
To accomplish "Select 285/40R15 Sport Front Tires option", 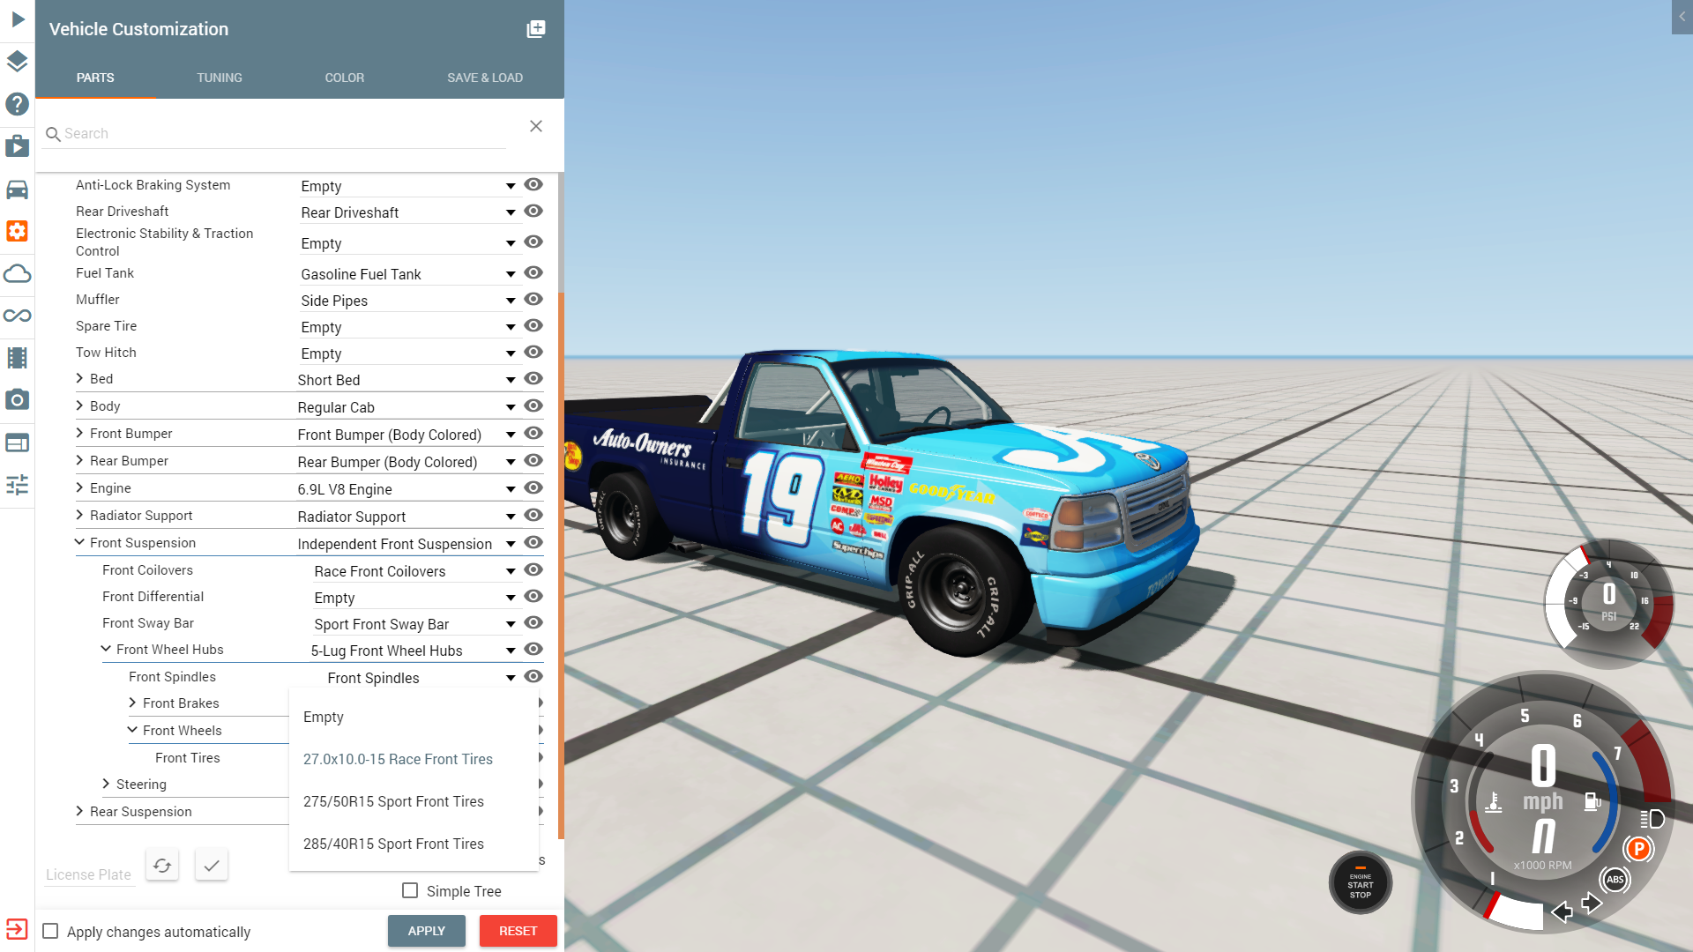I will tap(414, 844).
